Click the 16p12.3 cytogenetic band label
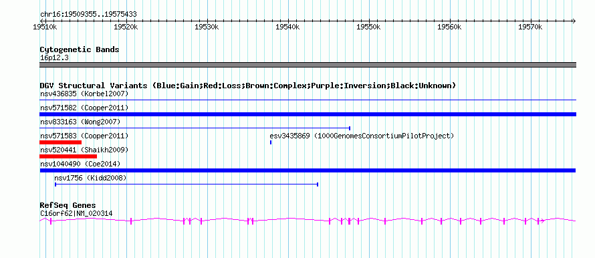Screen dimensions: 595x258 pyautogui.click(x=54, y=58)
